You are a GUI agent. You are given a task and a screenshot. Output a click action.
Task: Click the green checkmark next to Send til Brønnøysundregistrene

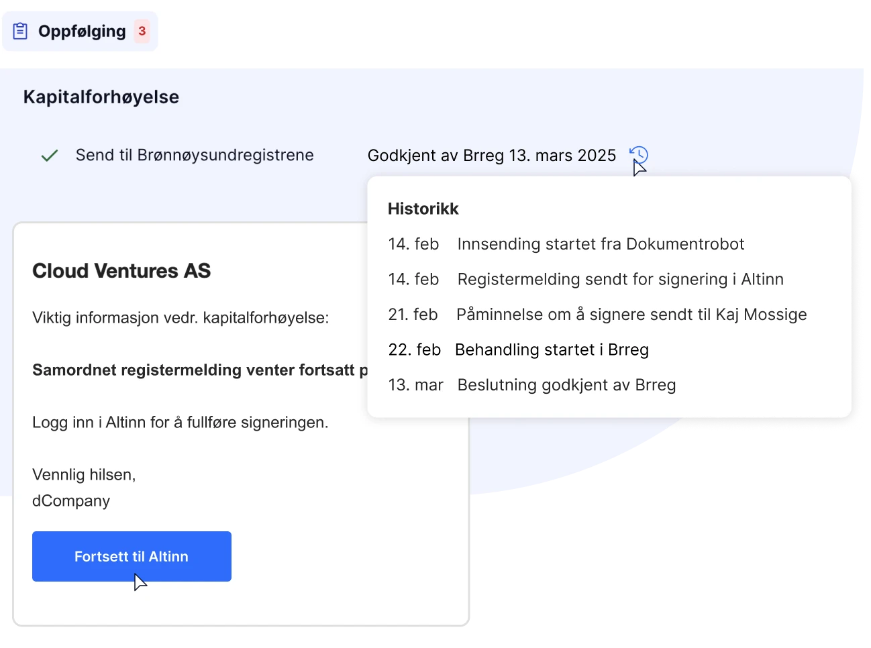click(x=50, y=156)
